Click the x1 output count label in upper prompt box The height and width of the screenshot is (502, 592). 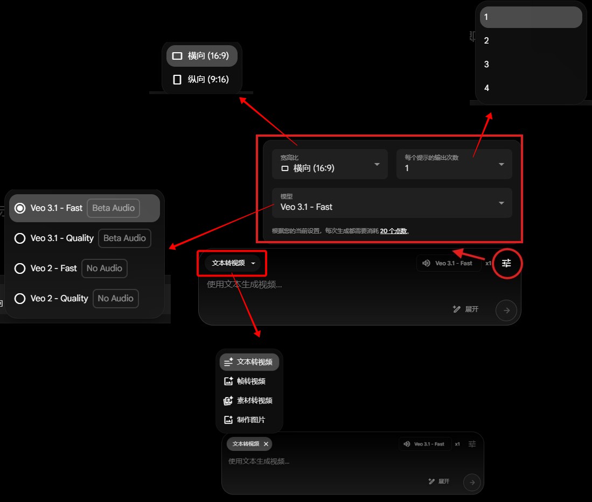488,263
